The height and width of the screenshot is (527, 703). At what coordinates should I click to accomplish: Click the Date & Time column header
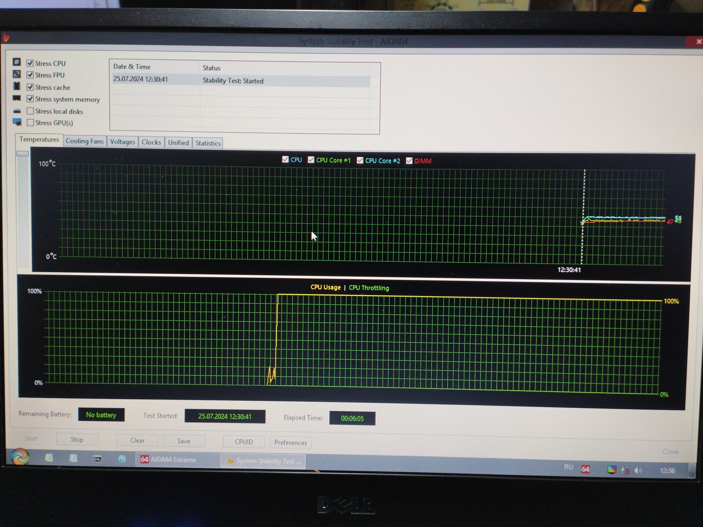click(x=155, y=67)
